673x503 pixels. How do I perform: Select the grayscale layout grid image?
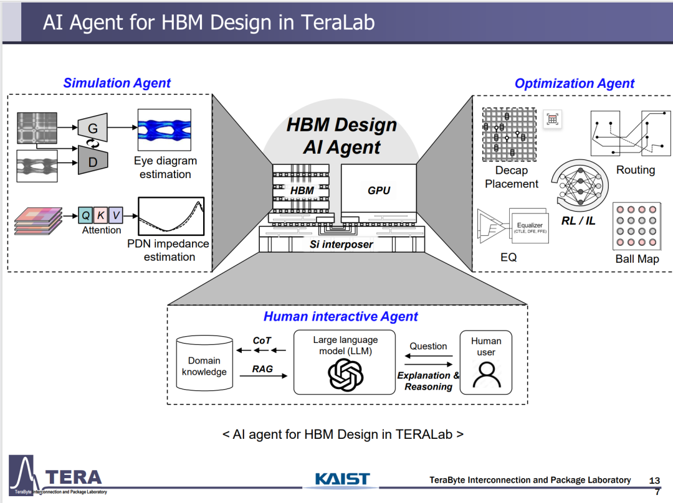click(x=37, y=128)
